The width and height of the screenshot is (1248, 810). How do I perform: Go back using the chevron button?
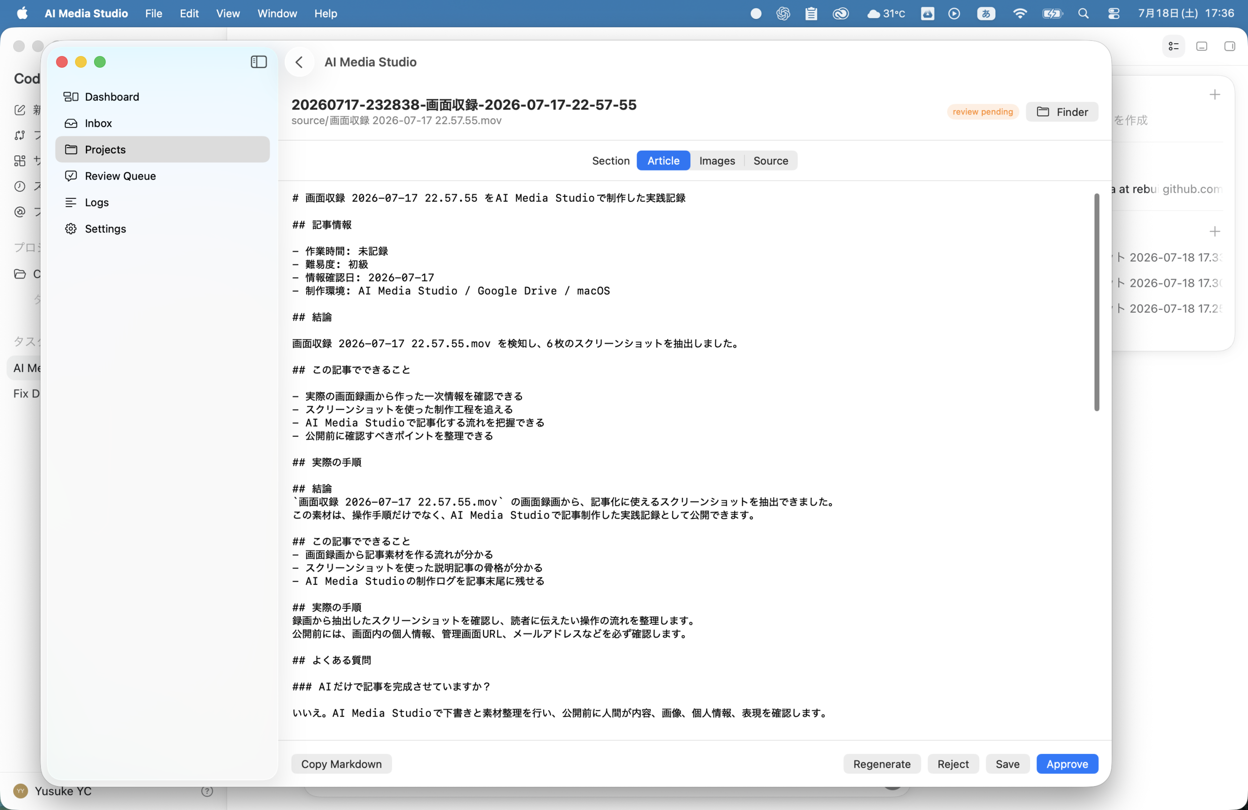click(299, 62)
